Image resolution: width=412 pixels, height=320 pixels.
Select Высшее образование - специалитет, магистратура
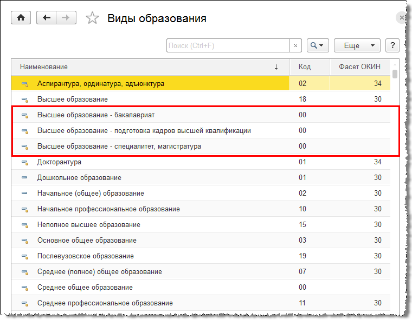coord(201,146)
